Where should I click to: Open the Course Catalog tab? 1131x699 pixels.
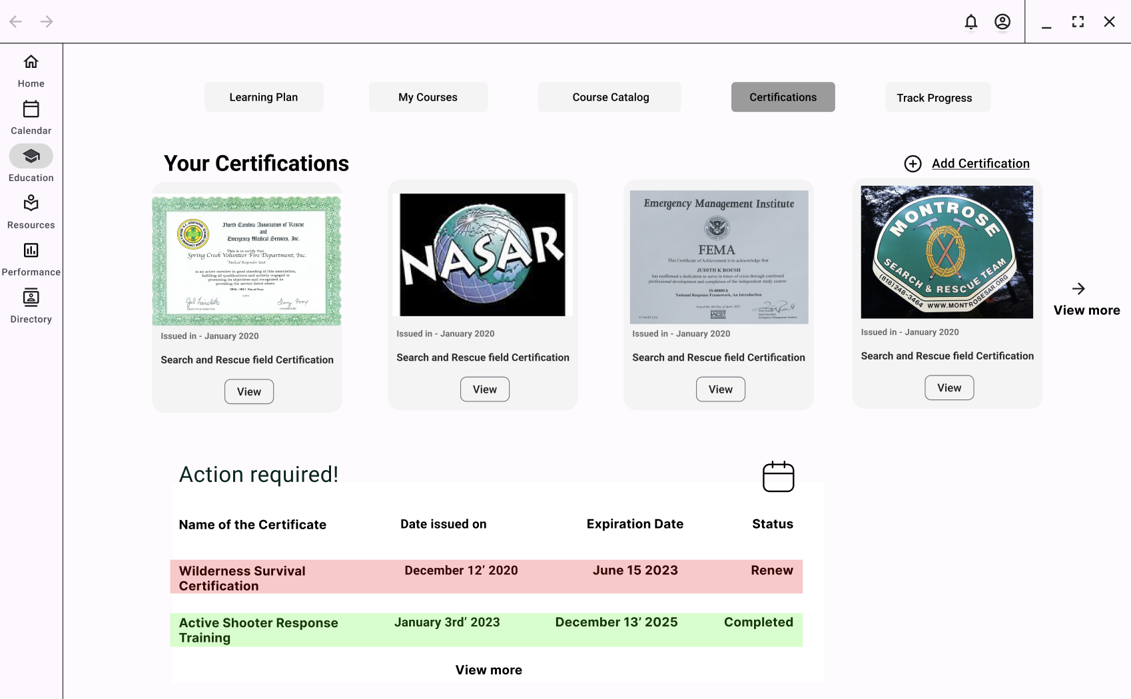coord(609,97)
